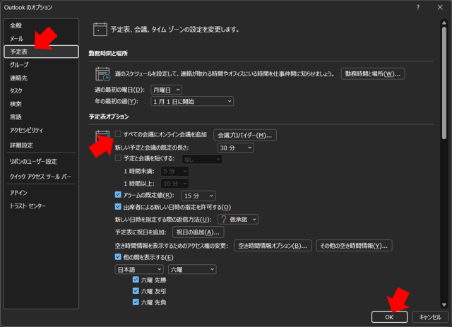Open the 日本語 calendar language dropdown

point(139,269)
